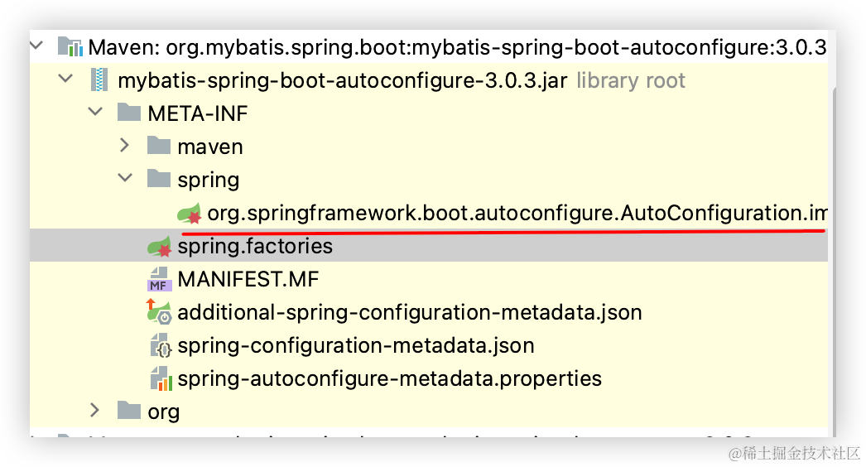866x467 pixels.
Task: Click the spring-autoconfigure-metadata.properties file icon
Action: pyautogui.click(x=159, y=378)
